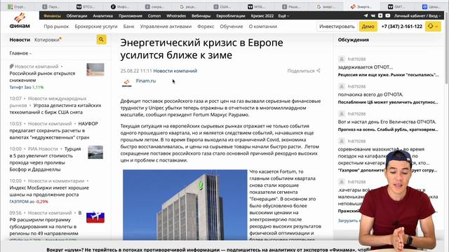
Task: Open Приложения in the top bar
Action: click(130, 15)
